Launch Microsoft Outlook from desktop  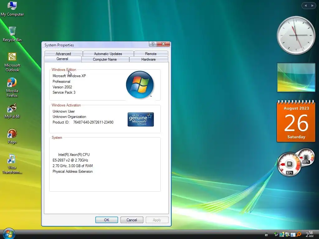12,62
